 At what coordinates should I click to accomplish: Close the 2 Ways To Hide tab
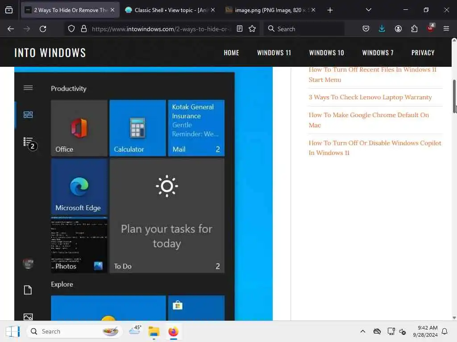112,10
